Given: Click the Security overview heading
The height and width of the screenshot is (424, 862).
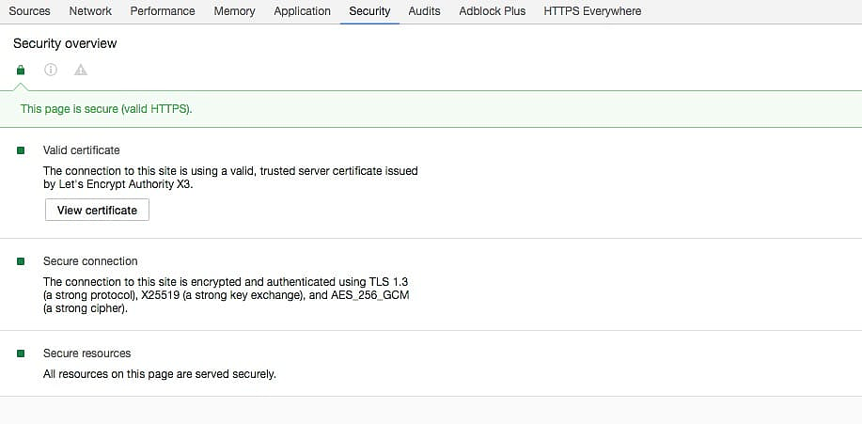Looking at the screenshot, I should (65, 43).
